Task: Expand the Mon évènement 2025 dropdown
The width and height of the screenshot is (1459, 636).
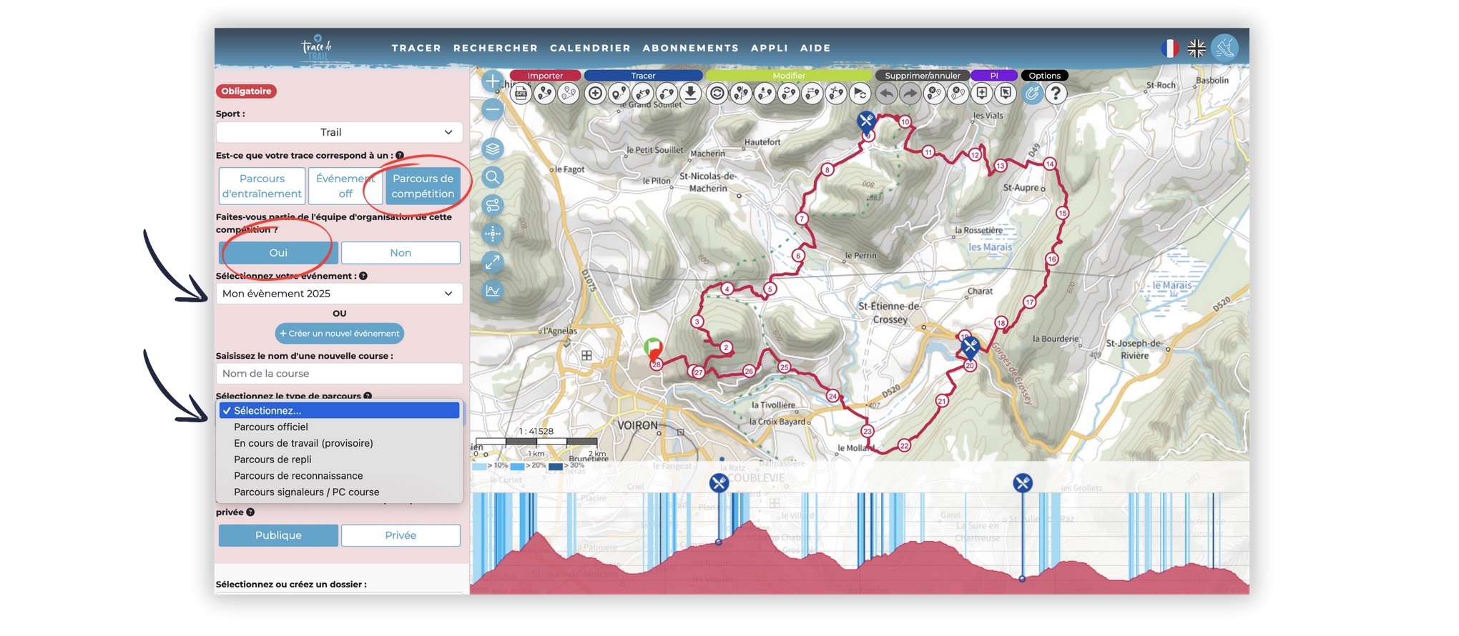Action: coord(339,294)
